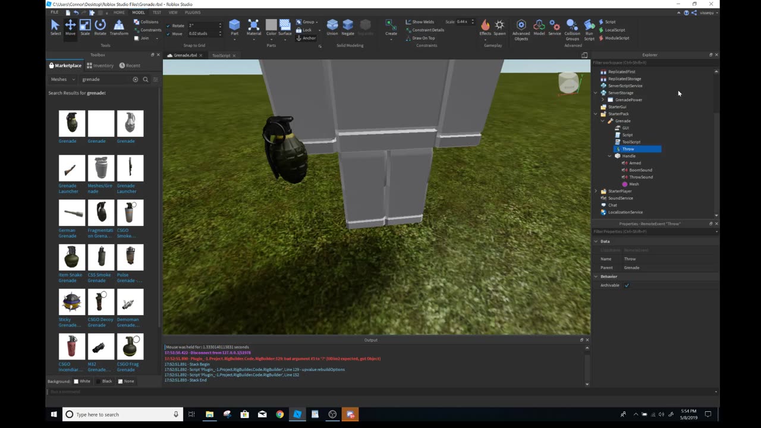Set toolbox background to None
The height and width of the screenshot is (428, 761).
(x=120, y=381)
